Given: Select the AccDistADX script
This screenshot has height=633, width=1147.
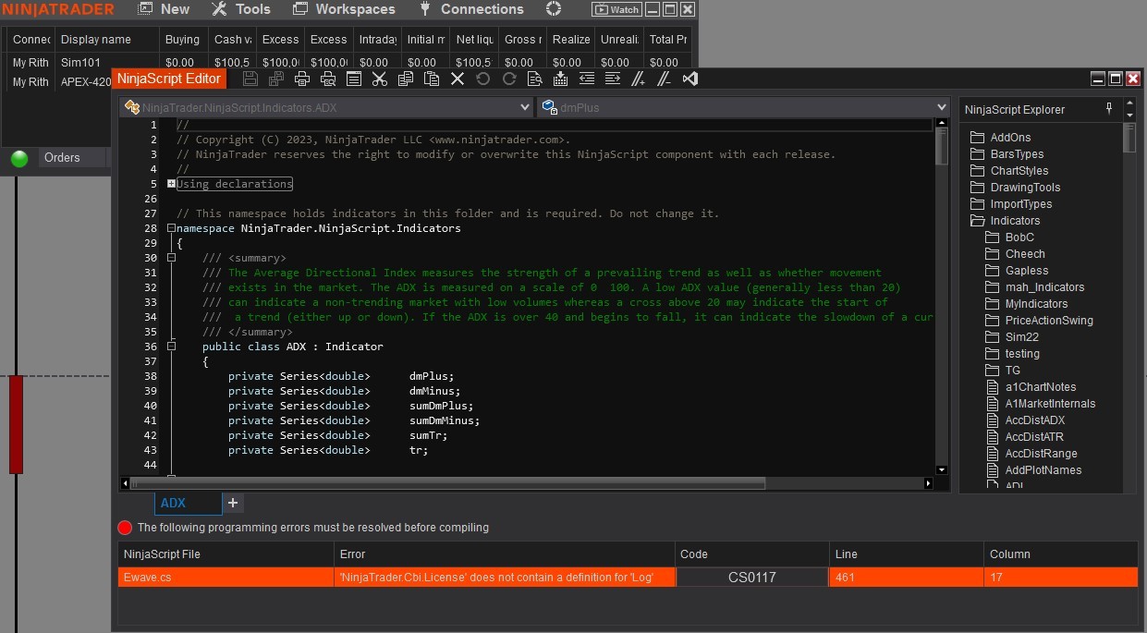Looking at the screenshot, I should 1025,420.
